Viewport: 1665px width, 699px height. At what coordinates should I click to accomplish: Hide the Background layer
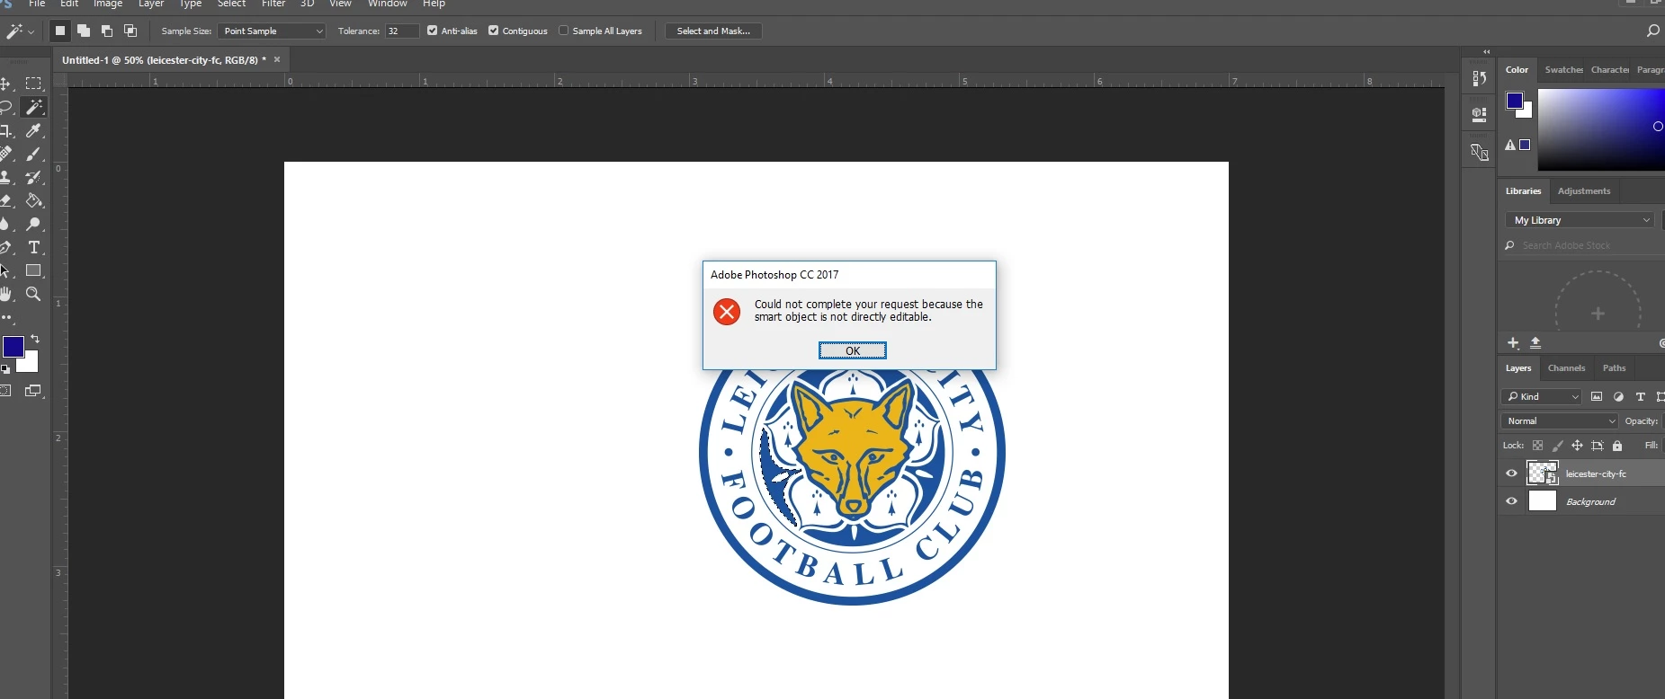pyautogui.click(x=1511, y=501)
